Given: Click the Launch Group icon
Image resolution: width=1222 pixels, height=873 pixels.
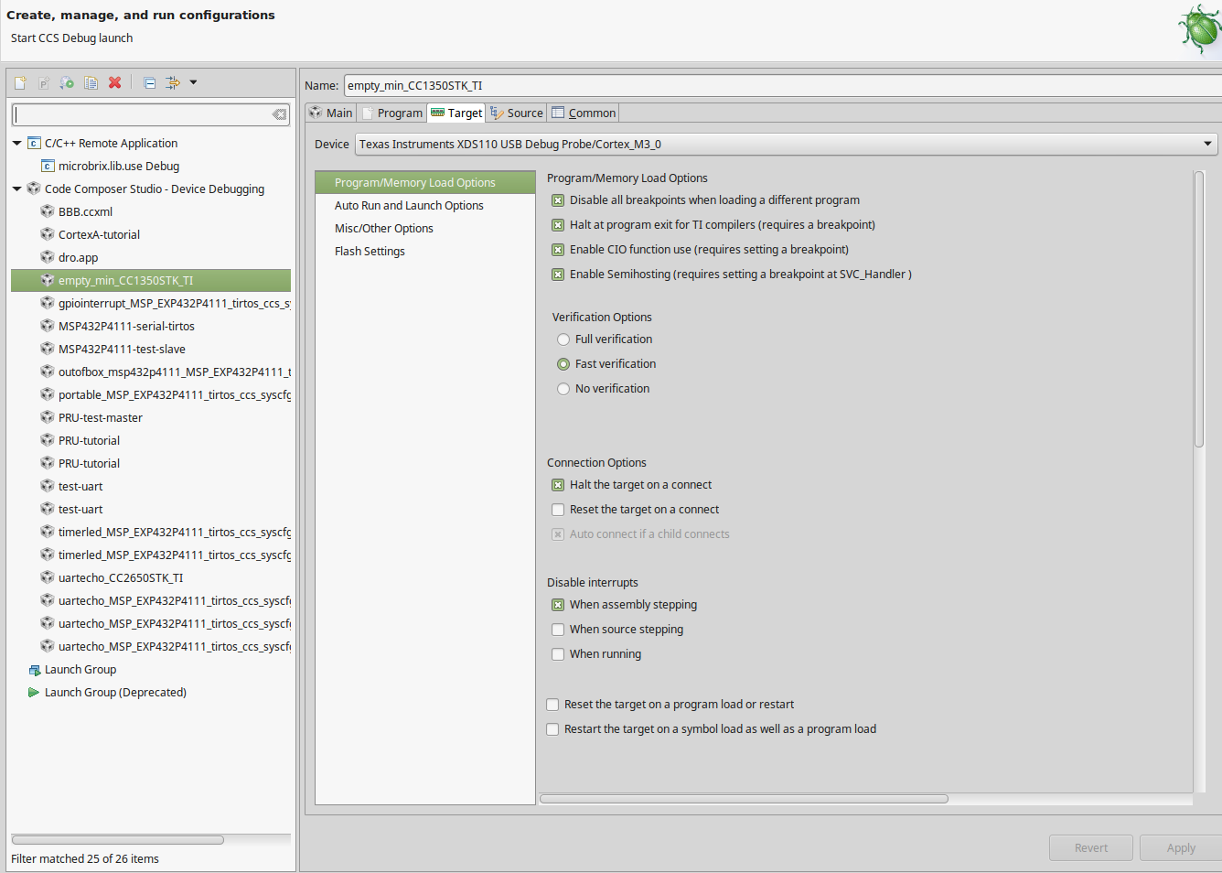Looking at the screenshot, I should [34, 670].
